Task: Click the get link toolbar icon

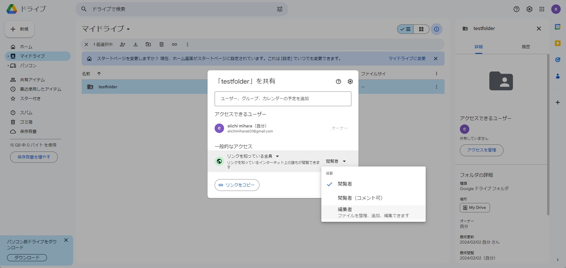Action: [175, 44]
